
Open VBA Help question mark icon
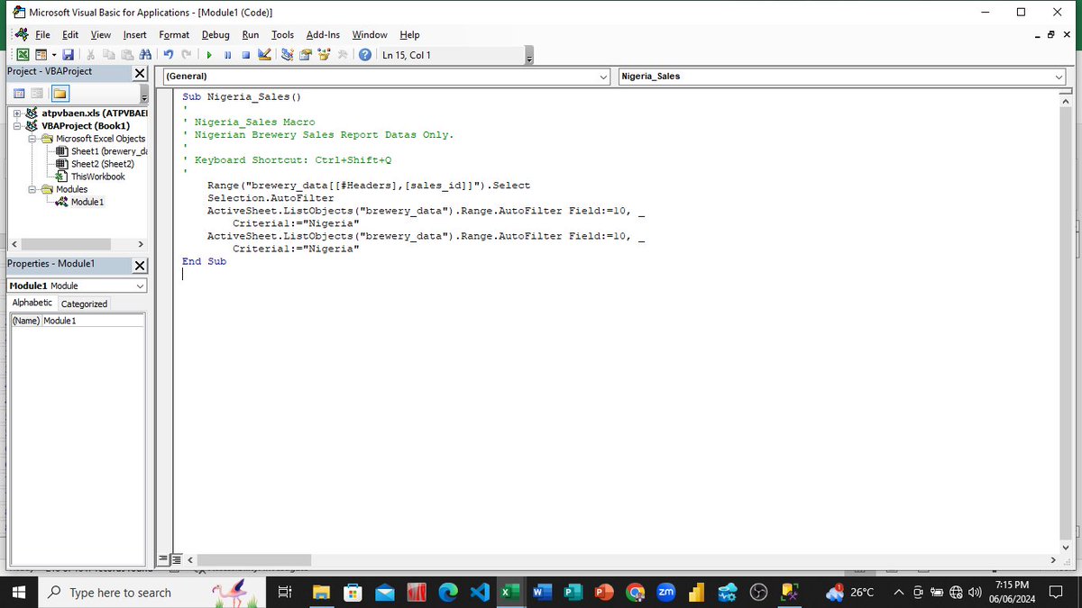pos(364,56)
